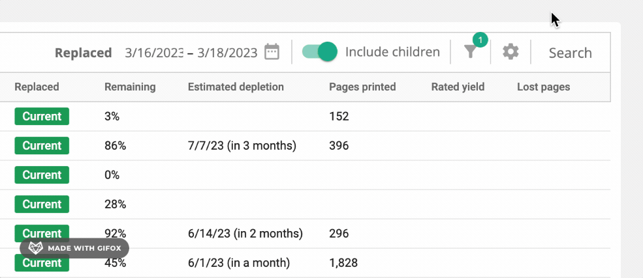
Task: Sort by the Rated yield column header
Action: (458, 87)
